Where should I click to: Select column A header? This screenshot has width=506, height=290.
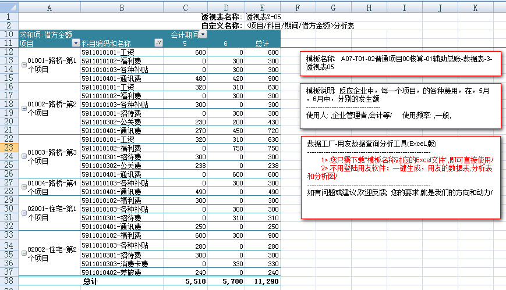(49, 8)
